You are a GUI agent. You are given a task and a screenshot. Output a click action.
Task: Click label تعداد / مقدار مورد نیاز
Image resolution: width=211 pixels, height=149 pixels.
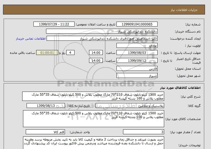(185, 132)
